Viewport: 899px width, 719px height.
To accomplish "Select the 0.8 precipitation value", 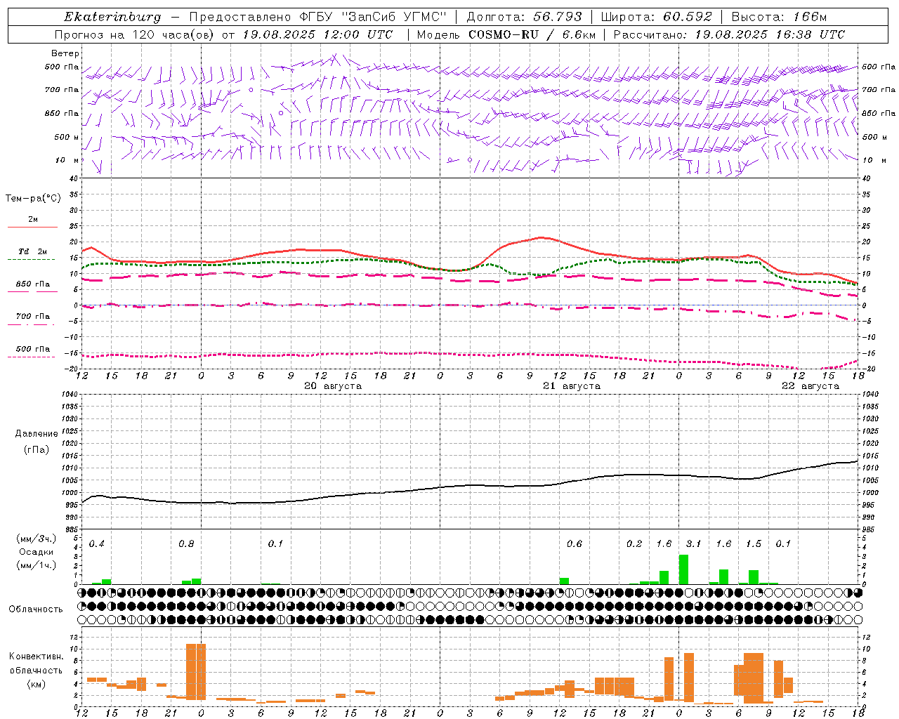I will pyautogui.click(x=186, y=544).
